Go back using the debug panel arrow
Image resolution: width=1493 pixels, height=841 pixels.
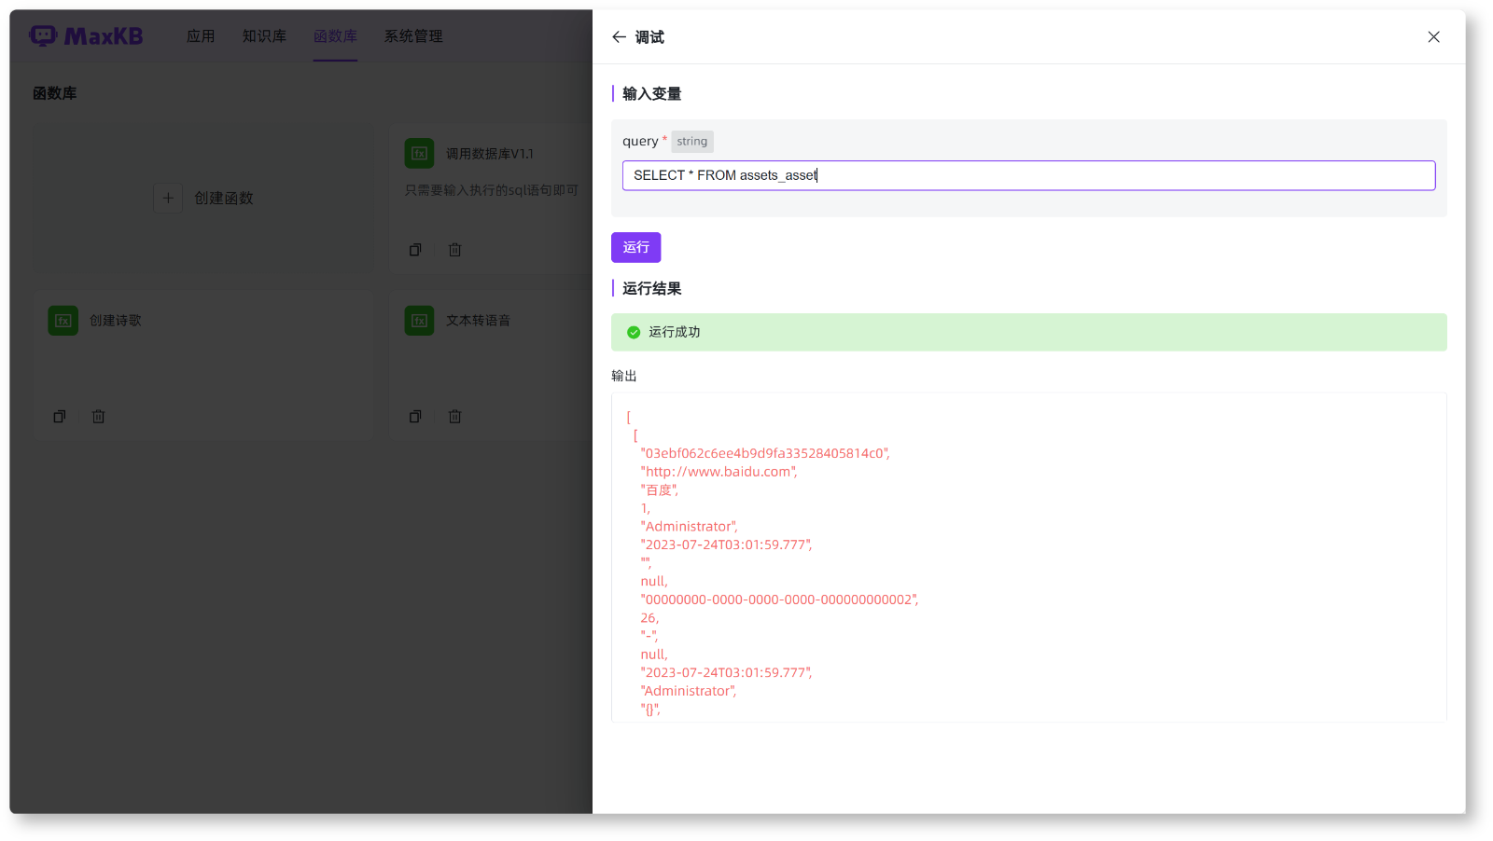tap(619, 36)
